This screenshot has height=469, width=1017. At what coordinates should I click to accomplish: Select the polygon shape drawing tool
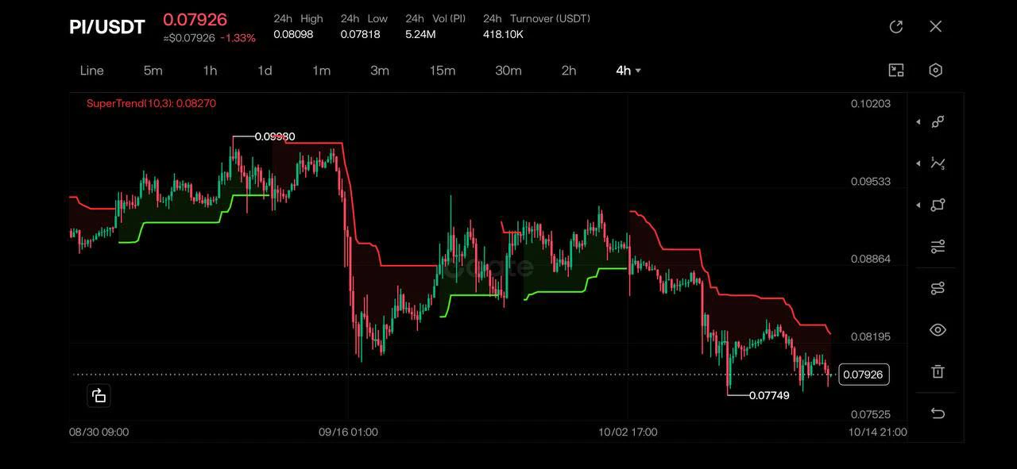(938, 205)
